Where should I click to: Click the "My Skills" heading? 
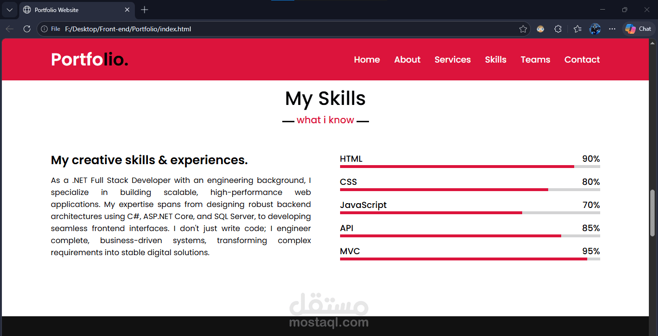pos(326,99)
